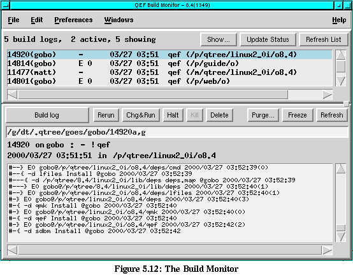The image size is (353, 275).
Task: Open the File menu
Action: click(13, 20)
